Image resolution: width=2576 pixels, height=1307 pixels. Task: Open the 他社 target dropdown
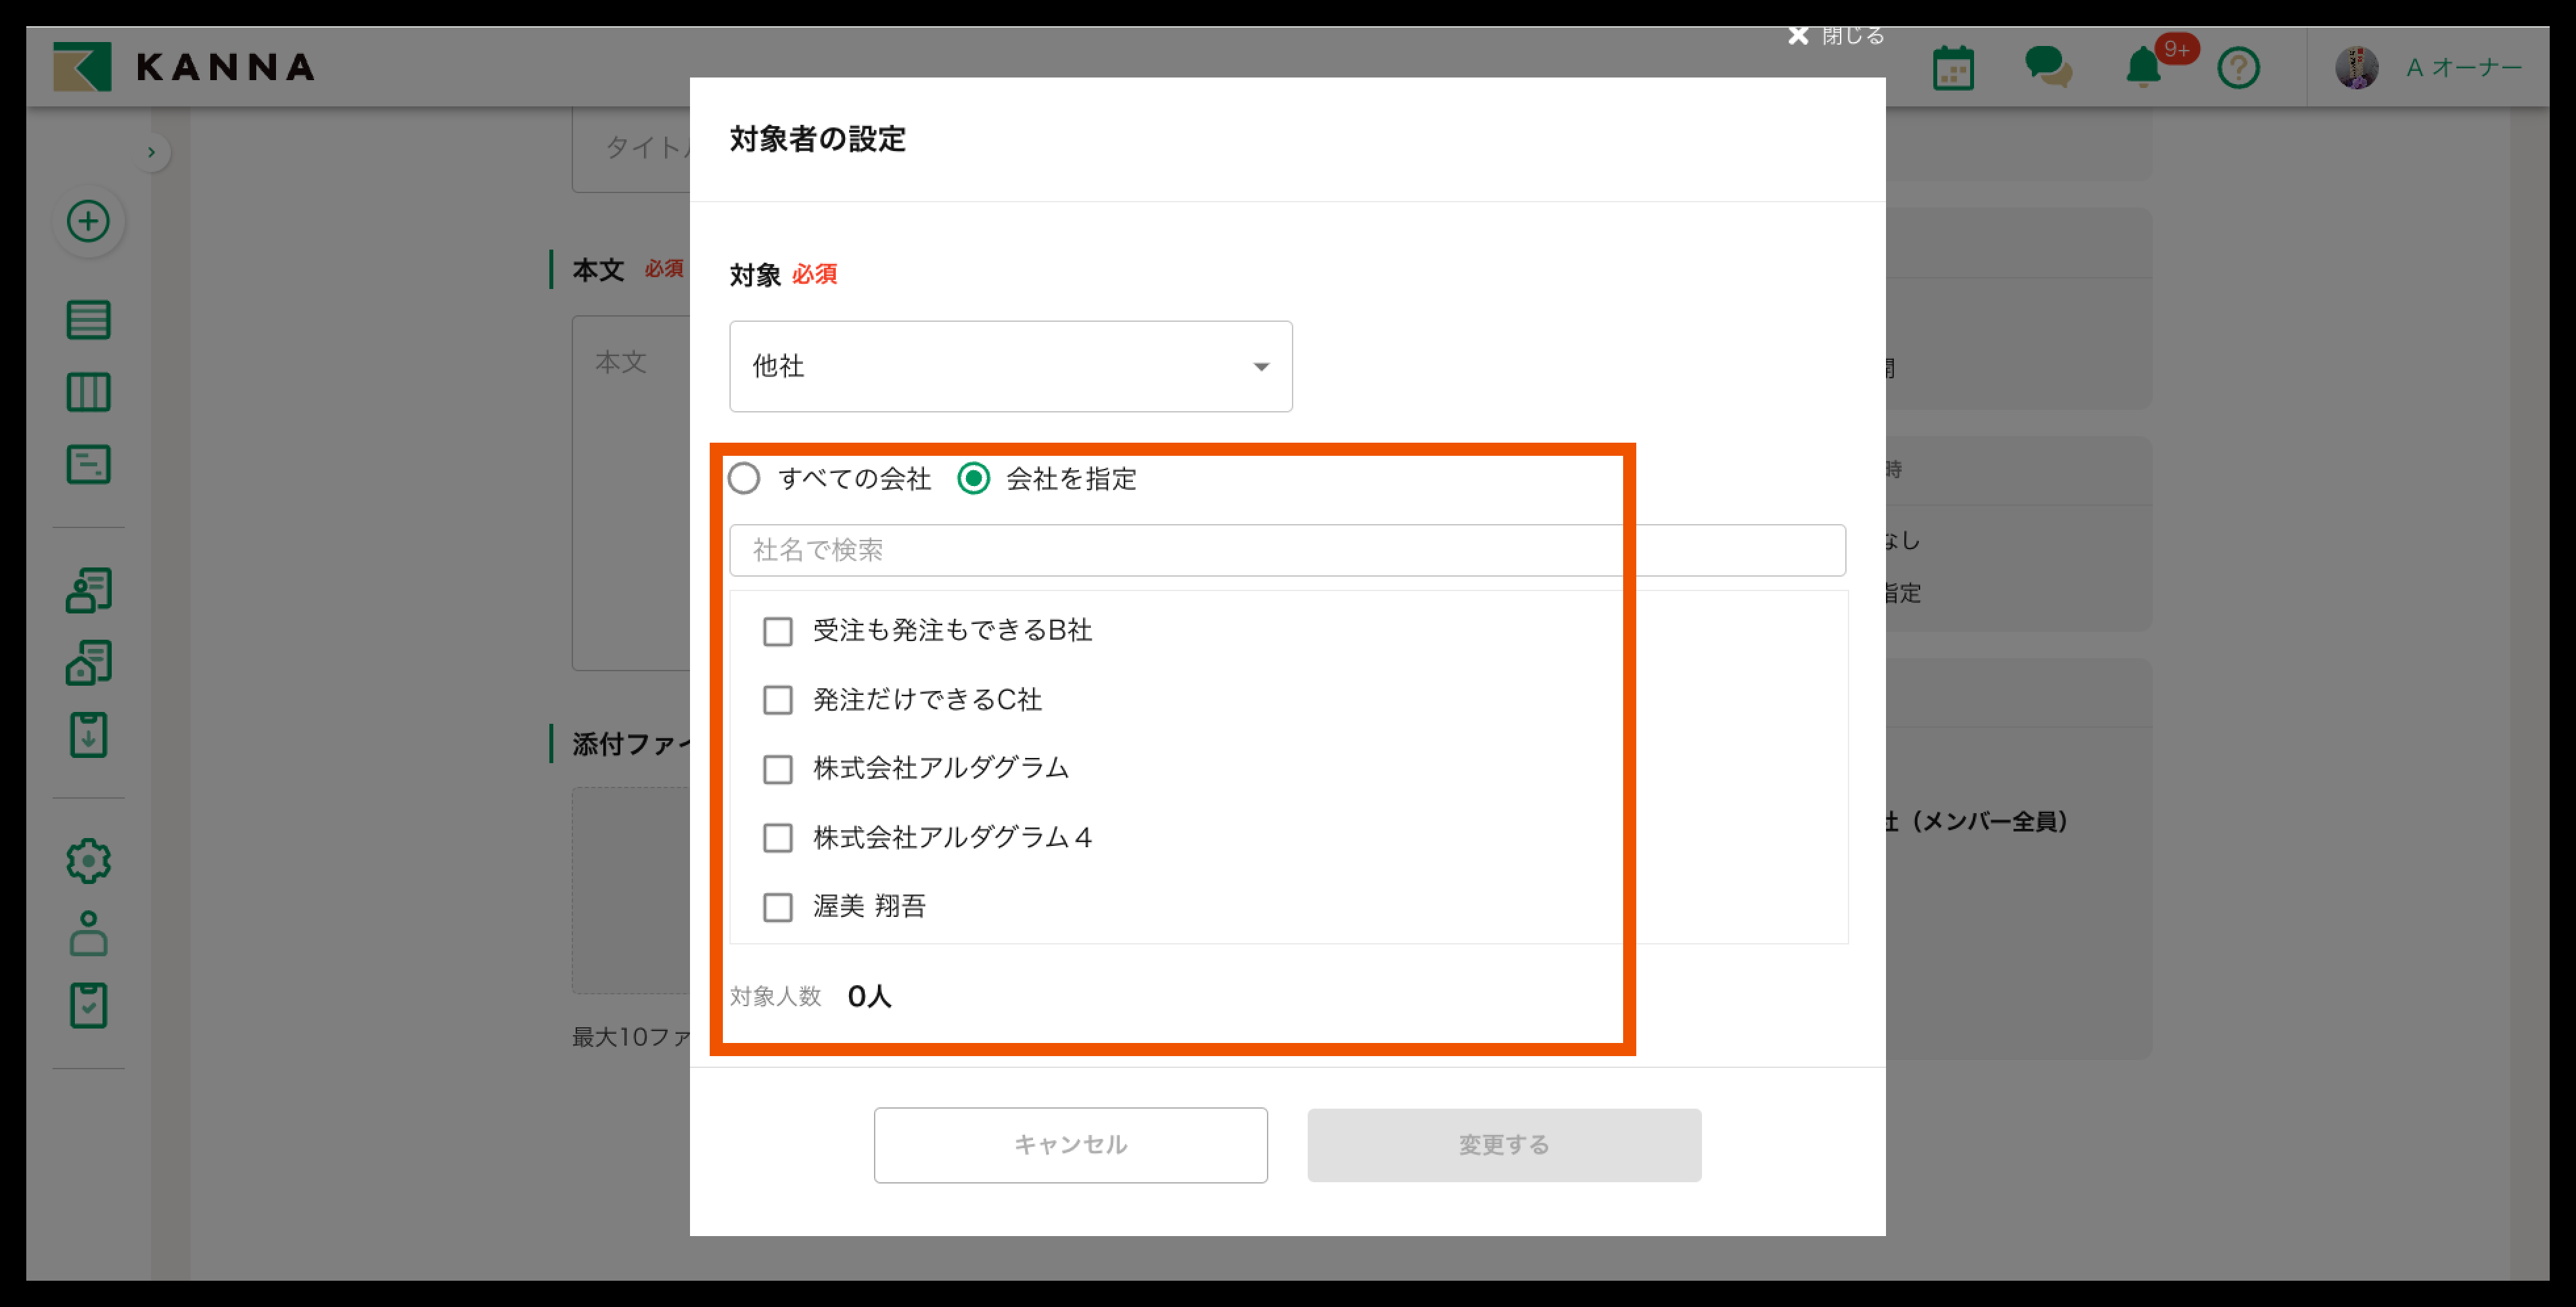tap(1010, 366)
